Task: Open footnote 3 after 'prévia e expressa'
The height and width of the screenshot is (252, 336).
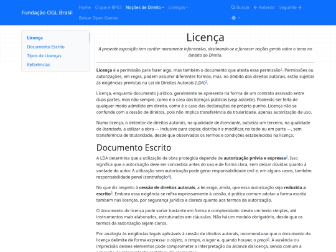Action: click(x=287, y=157)
